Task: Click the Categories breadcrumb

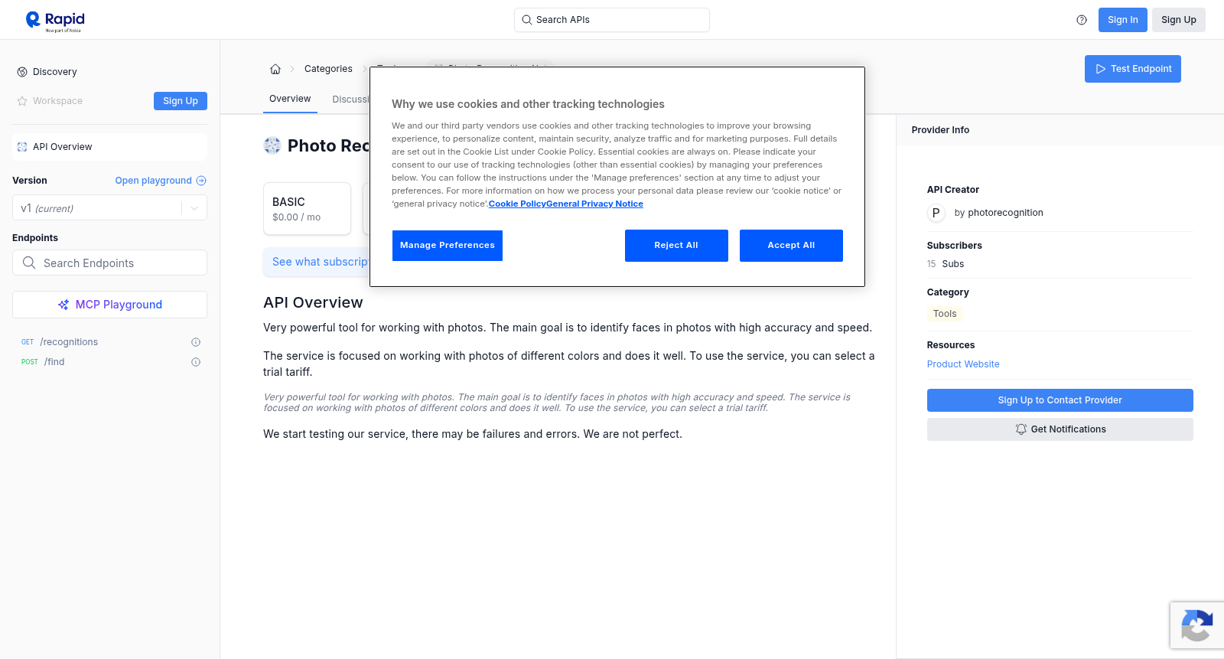Action: (328, 69)
